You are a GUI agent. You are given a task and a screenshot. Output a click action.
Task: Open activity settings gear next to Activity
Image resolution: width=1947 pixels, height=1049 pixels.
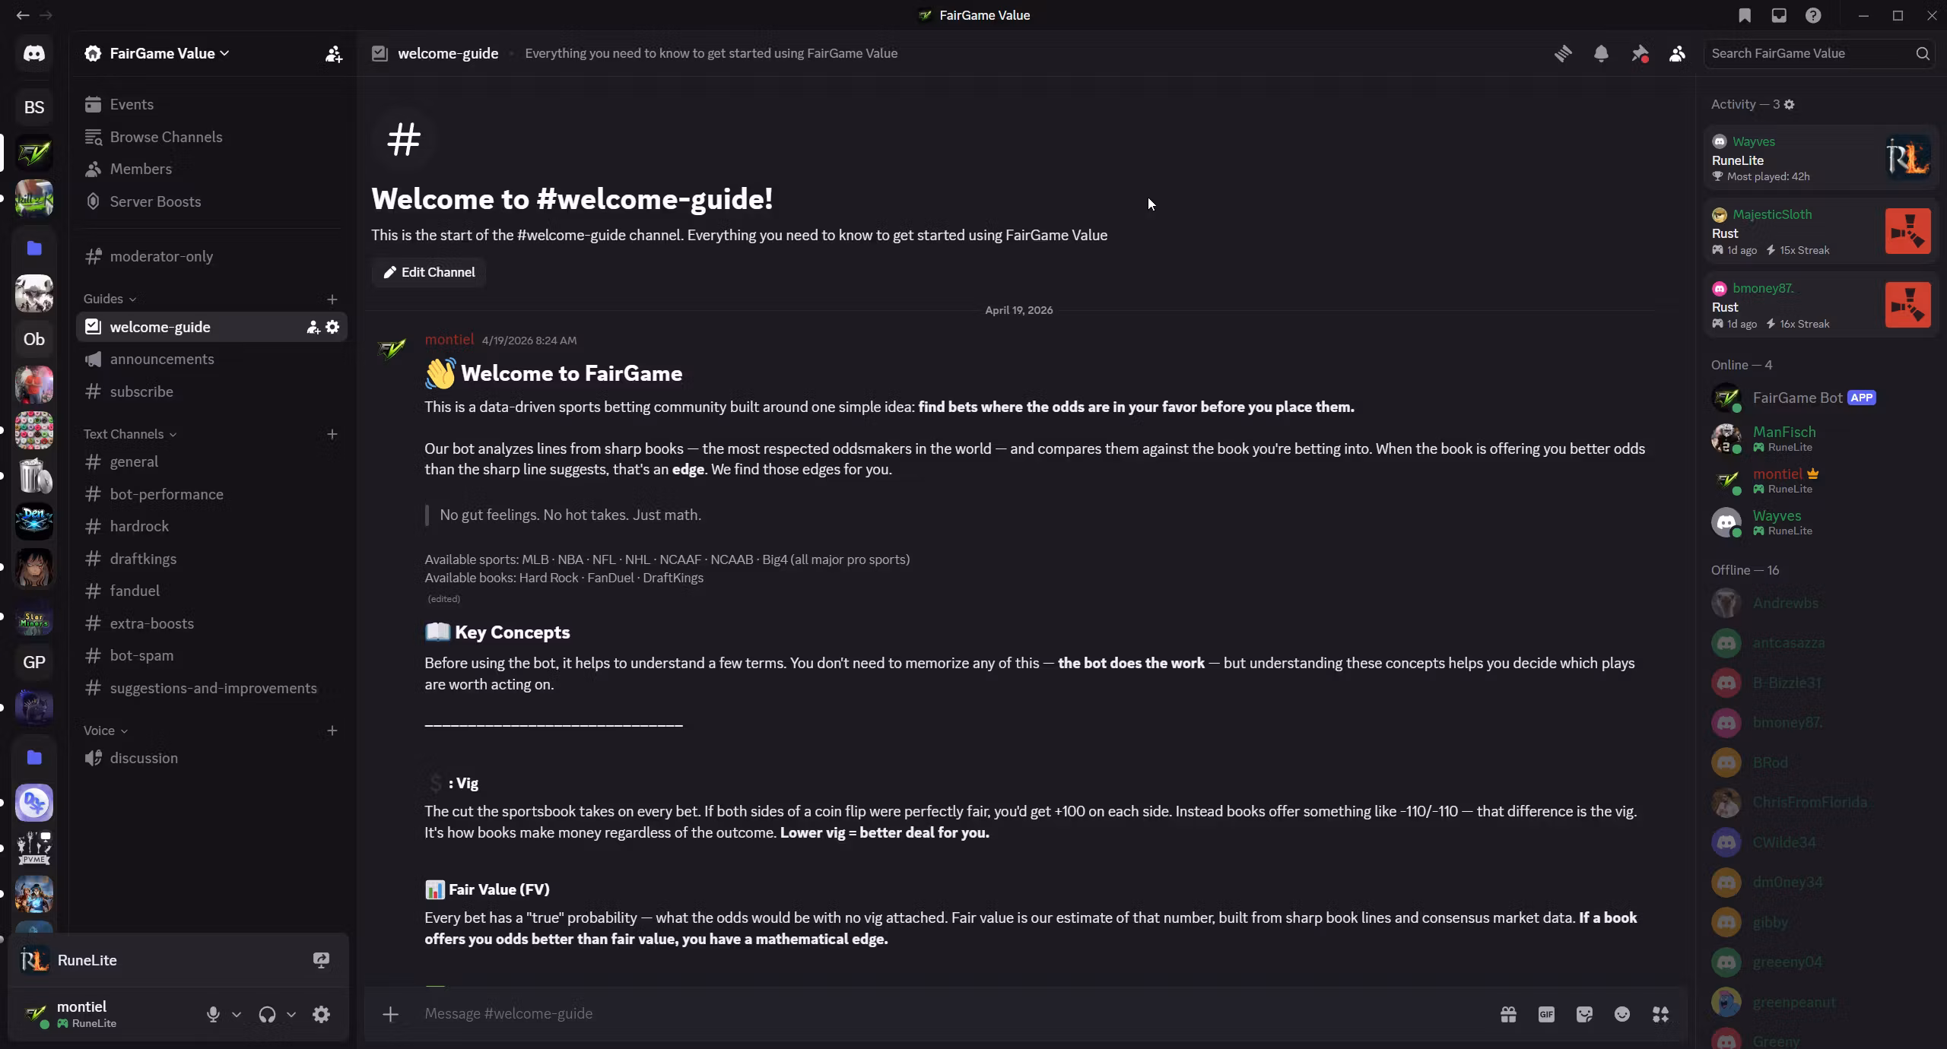pos(1790,105)
